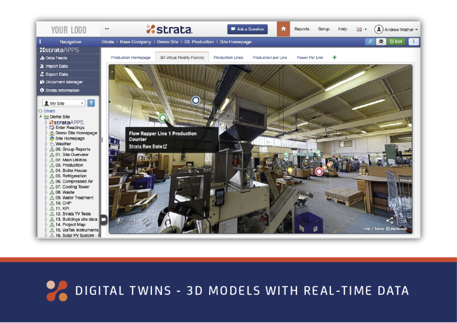Open the My Site dropdown
This screenshot has width=457, height=323.
(x=63, y=103)
